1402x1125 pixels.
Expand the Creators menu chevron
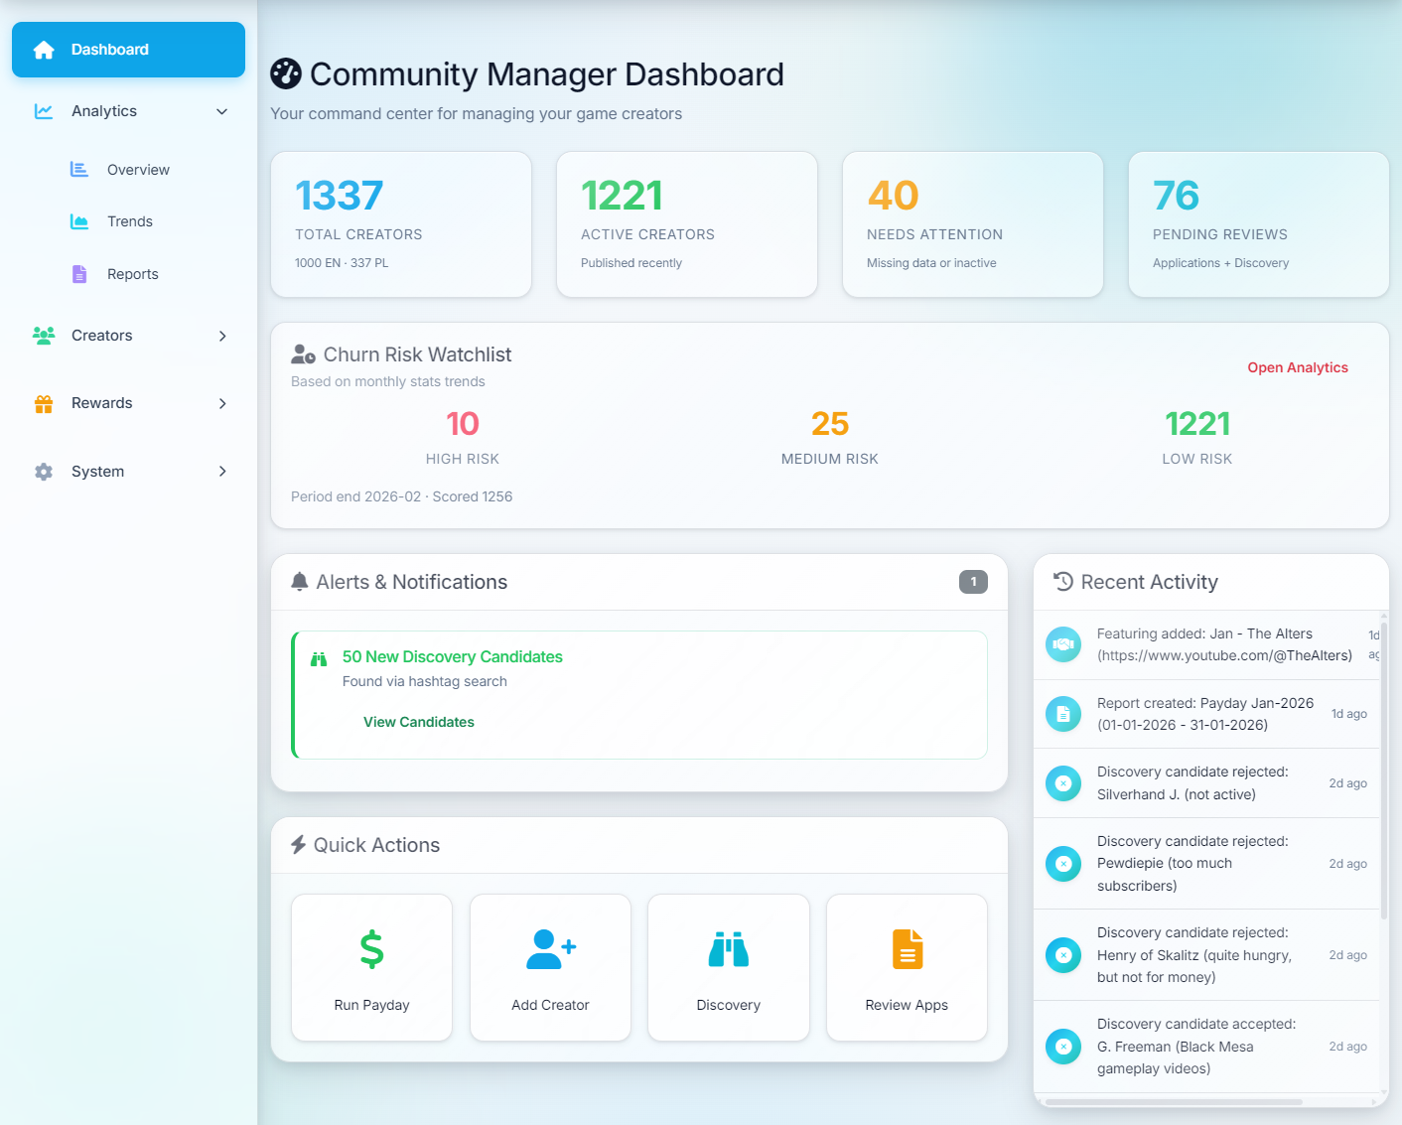[x=222, y=336]
